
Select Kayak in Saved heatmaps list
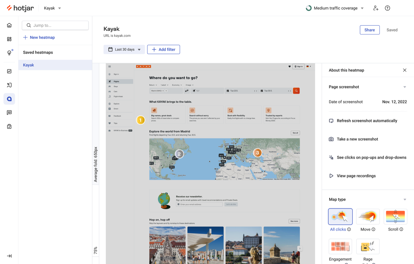click(x=55, y=65)
